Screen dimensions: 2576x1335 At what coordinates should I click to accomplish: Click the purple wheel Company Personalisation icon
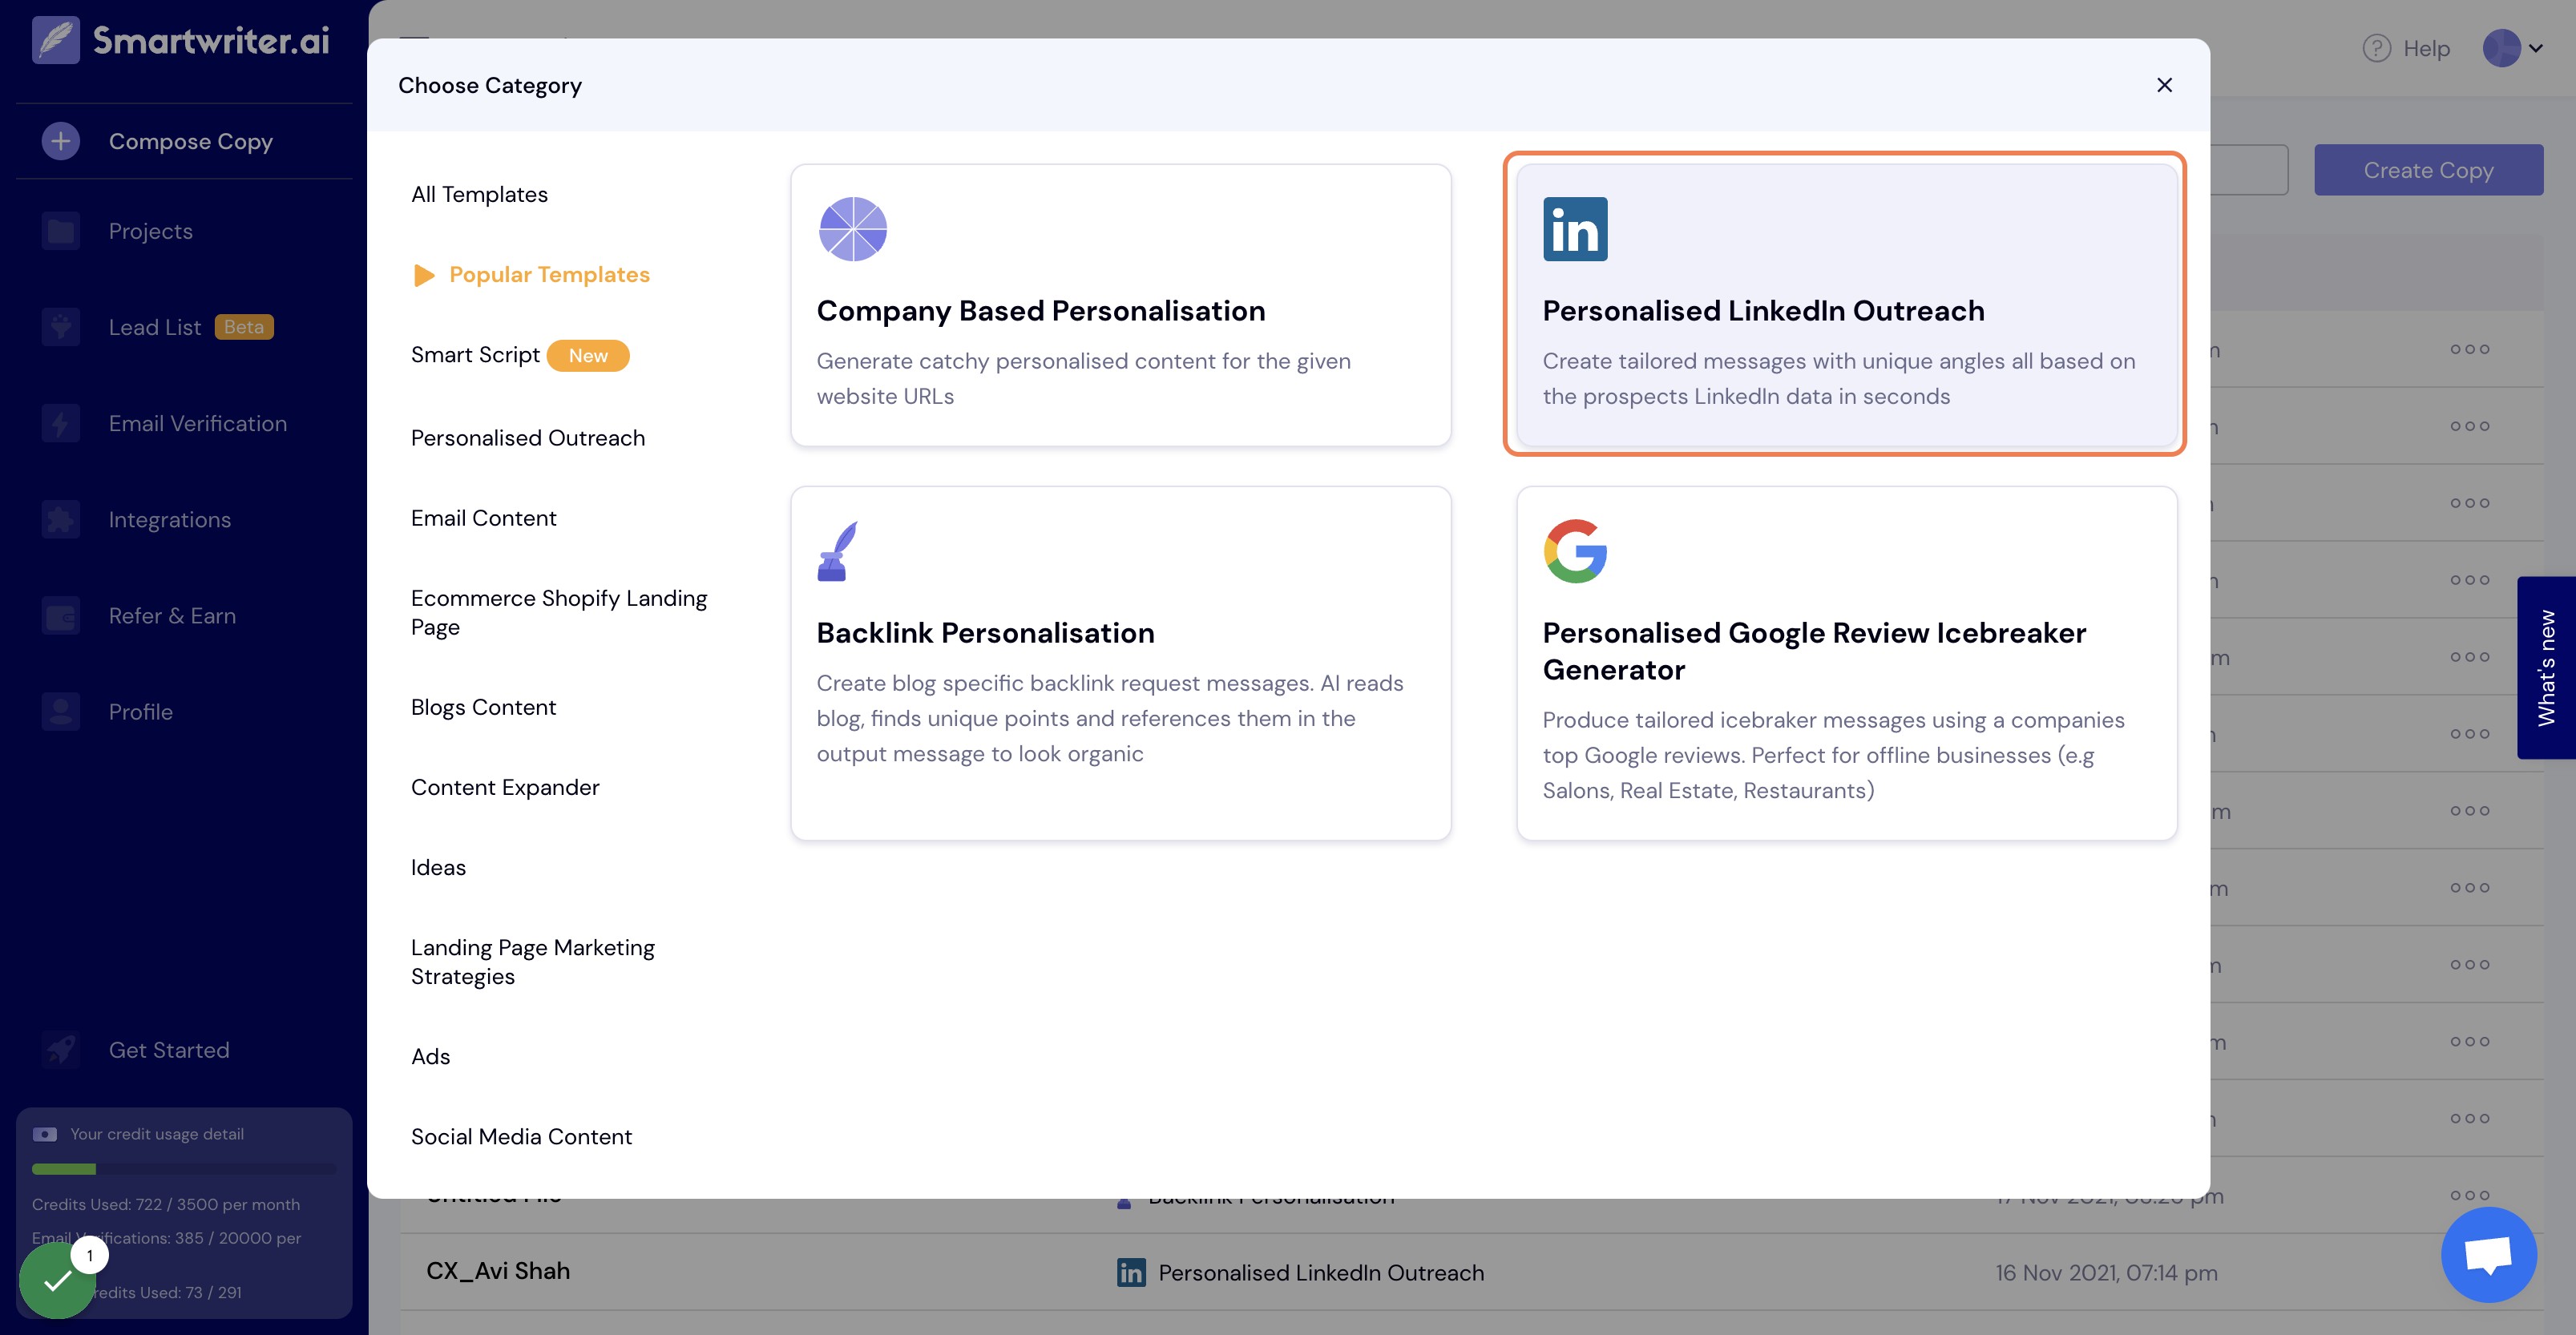(x=852, y=229)
